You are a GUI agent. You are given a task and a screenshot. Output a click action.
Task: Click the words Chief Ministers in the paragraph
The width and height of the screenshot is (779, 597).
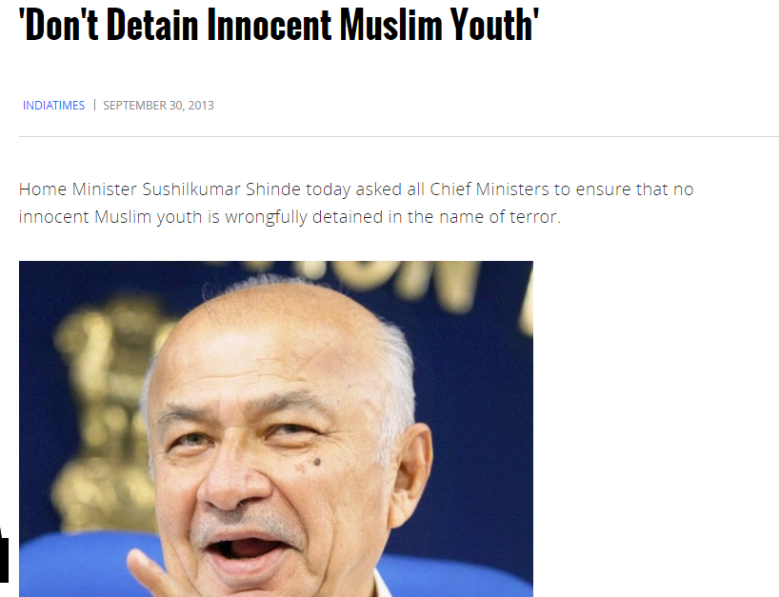click(489, 189)
